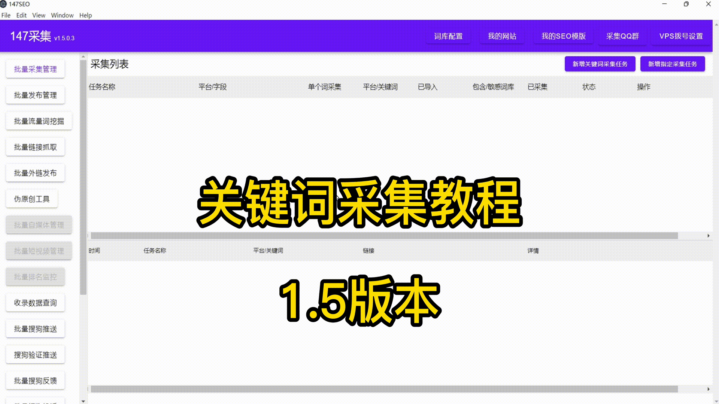Click 单个词采集 column header
The width and height of the screenshot is (719, 404).
point(324,87)
